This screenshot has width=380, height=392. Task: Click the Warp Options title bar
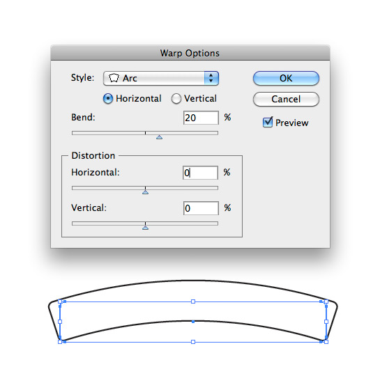pos(190,53)
